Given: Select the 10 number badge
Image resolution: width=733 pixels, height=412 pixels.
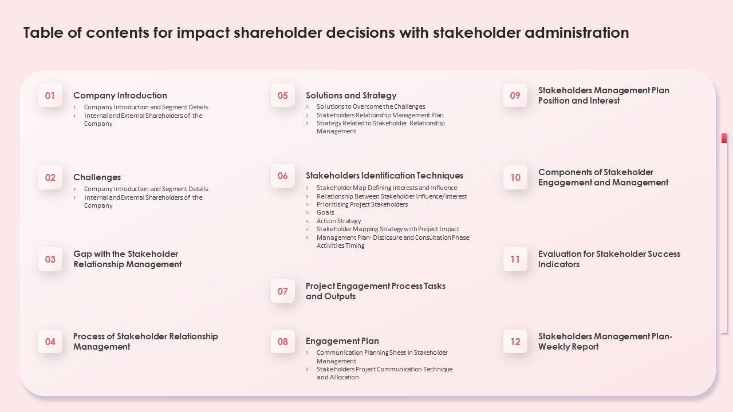Looking at the screenshot, I should 515,177.
